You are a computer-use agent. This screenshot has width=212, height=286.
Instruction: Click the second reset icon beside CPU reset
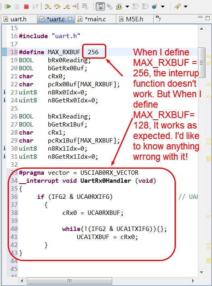click(x=145, y=7)
